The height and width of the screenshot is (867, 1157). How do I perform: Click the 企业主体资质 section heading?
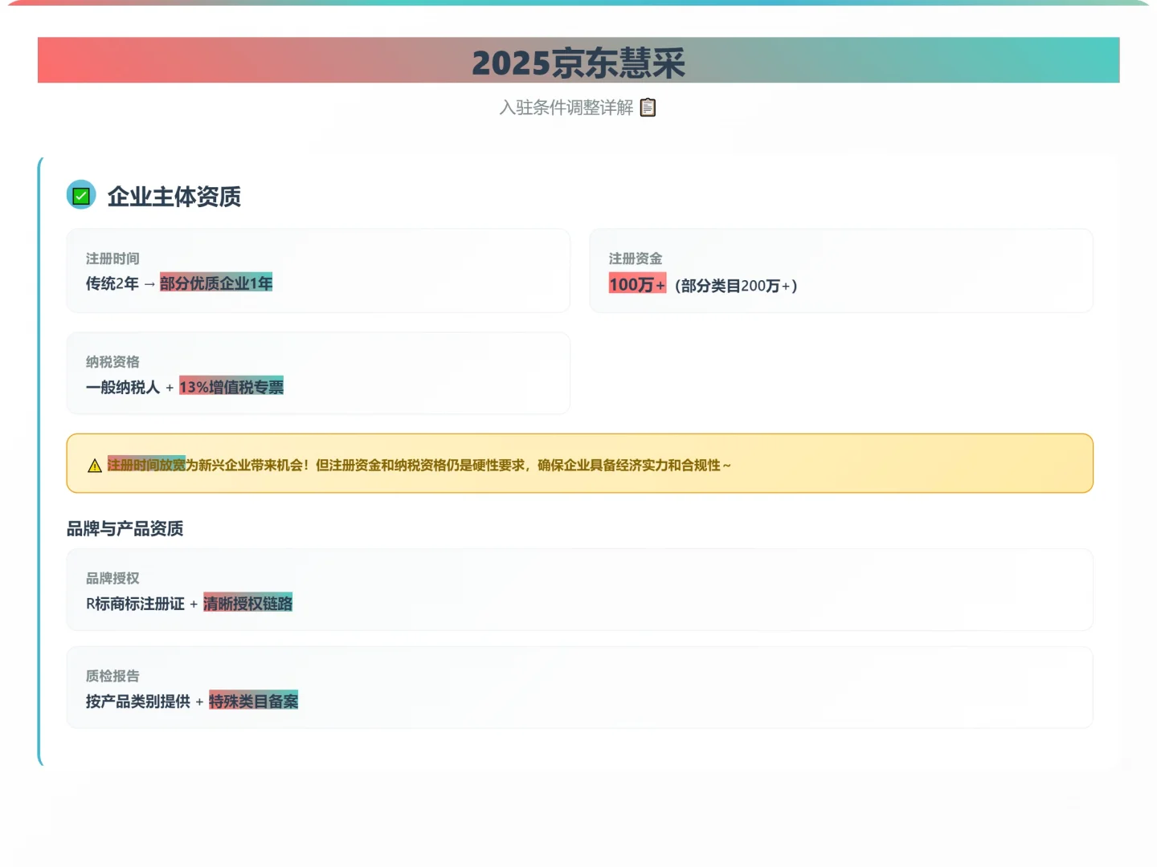(174, 196)
